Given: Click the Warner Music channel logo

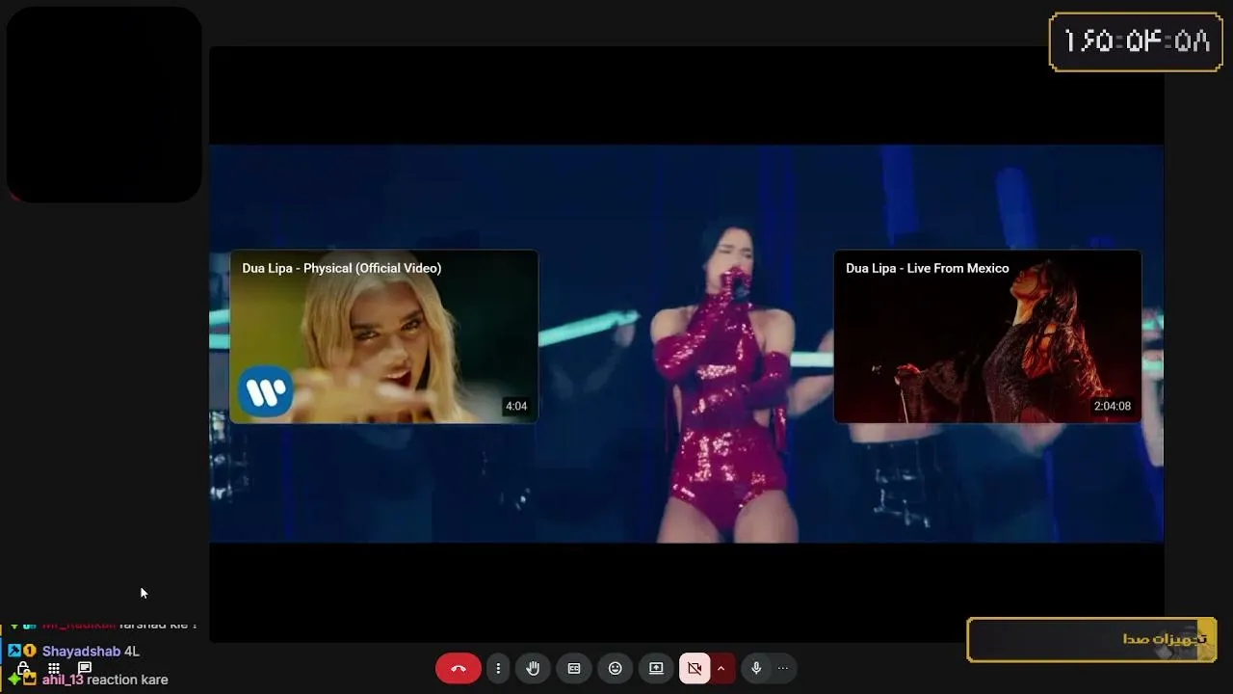Looking at the screenshot, I should (266, 392).
